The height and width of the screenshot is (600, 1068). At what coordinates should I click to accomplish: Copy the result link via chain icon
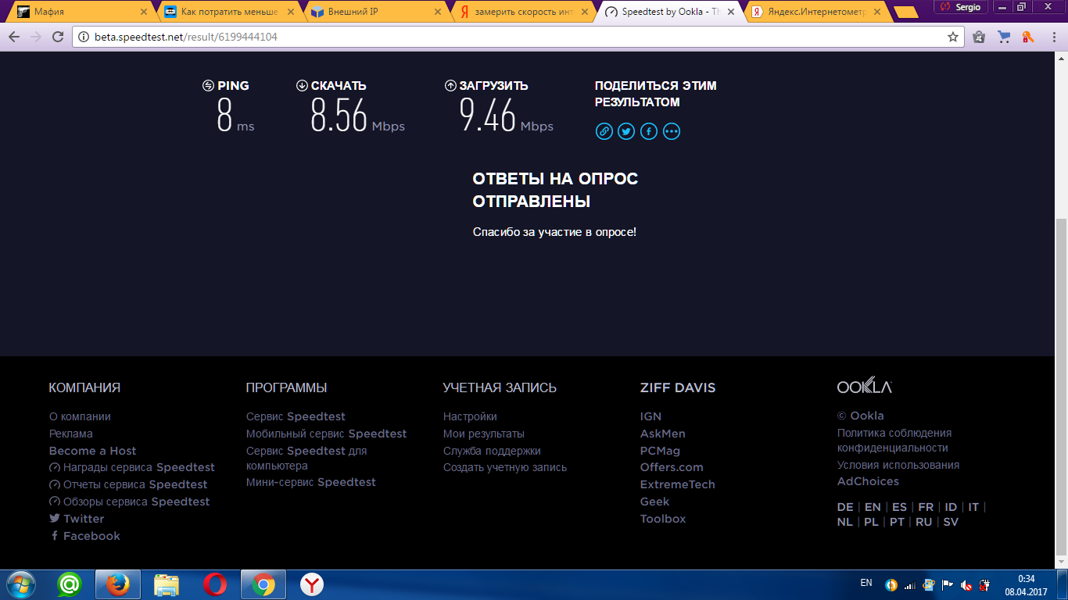(604, 131)
